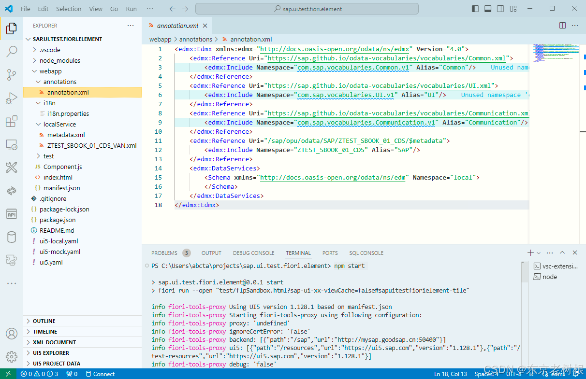
Task: Open the Extensions view
Action: [11, 121]
